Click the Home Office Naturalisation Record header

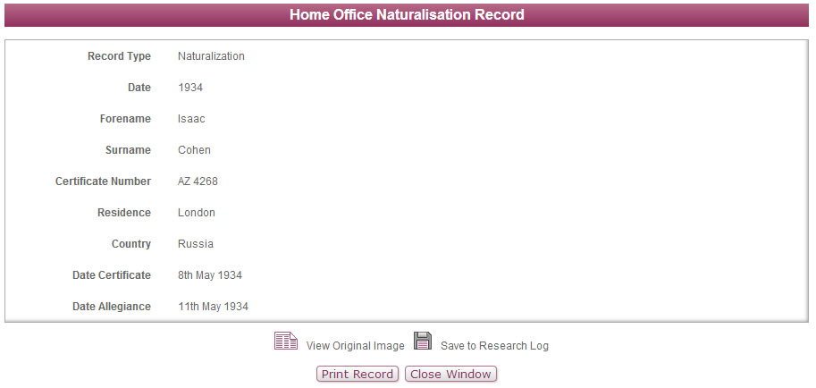[407, 14]
